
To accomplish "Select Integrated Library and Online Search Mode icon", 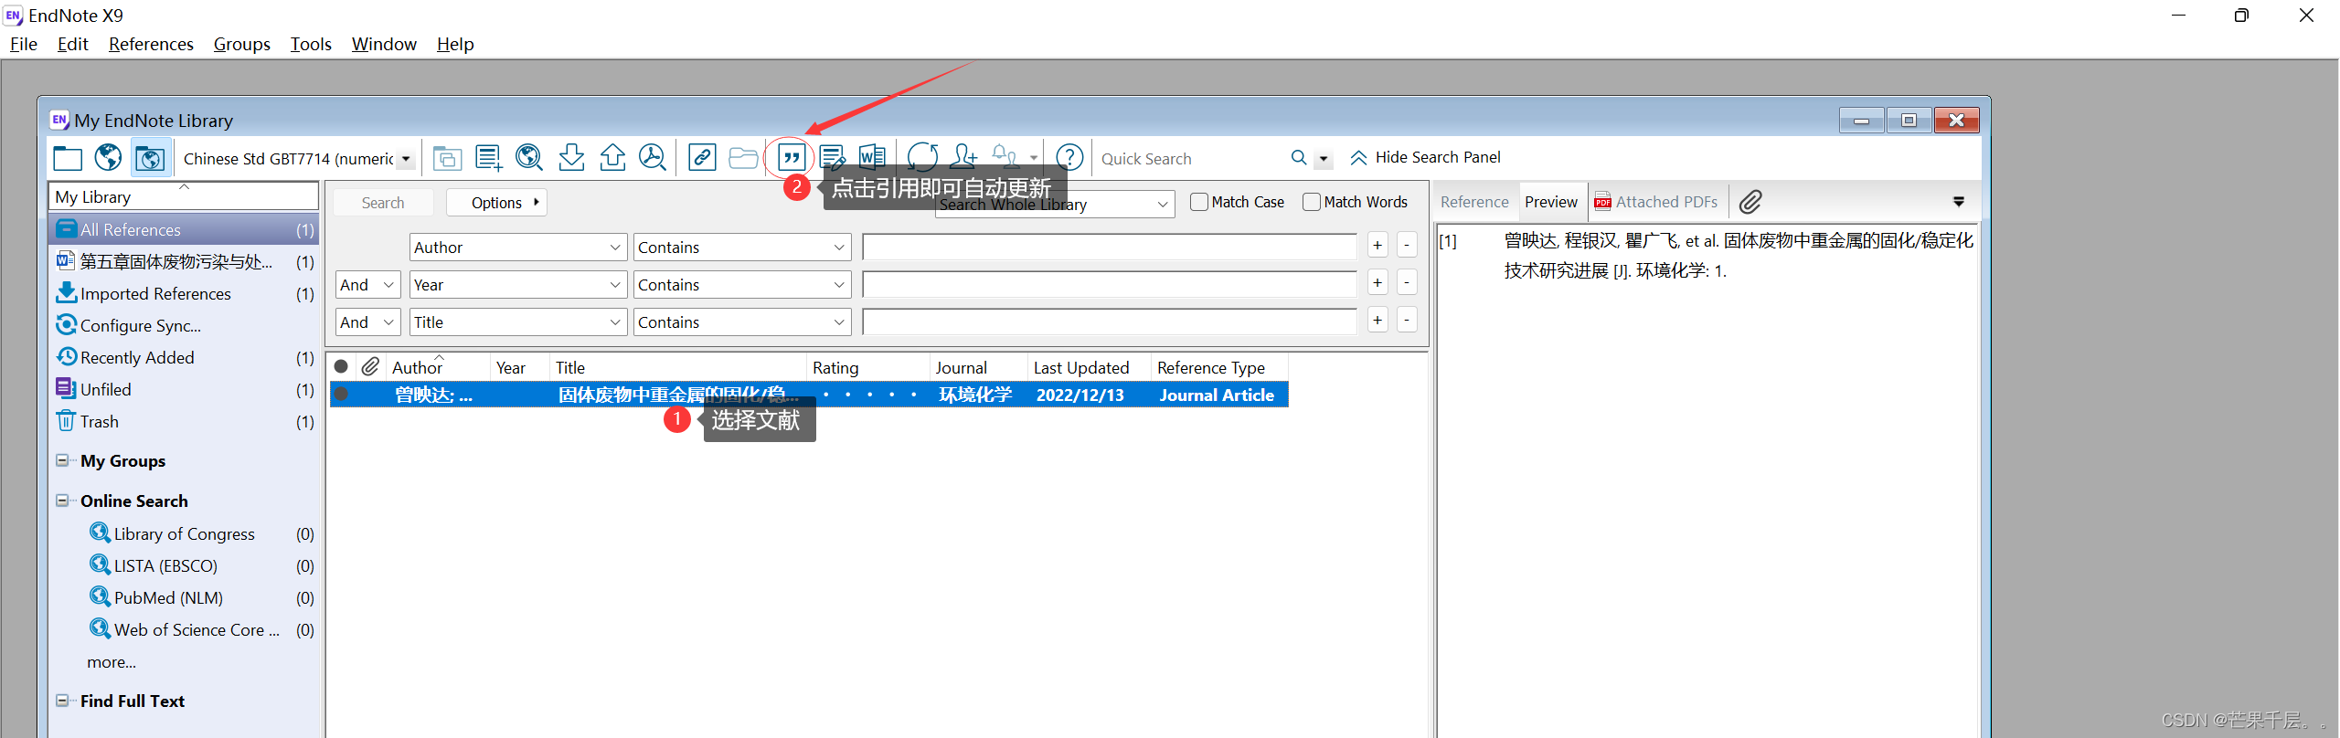I will coord(150,158).
